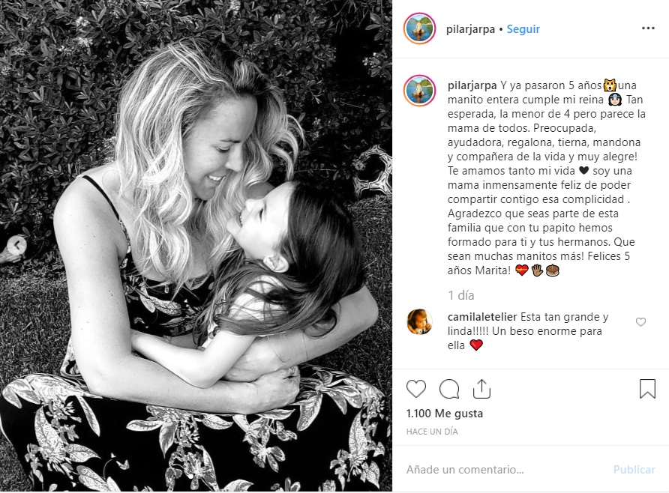View the 1.100 Me gusta likes list
This screenshot has height=493, width=669.
point(445,414)
